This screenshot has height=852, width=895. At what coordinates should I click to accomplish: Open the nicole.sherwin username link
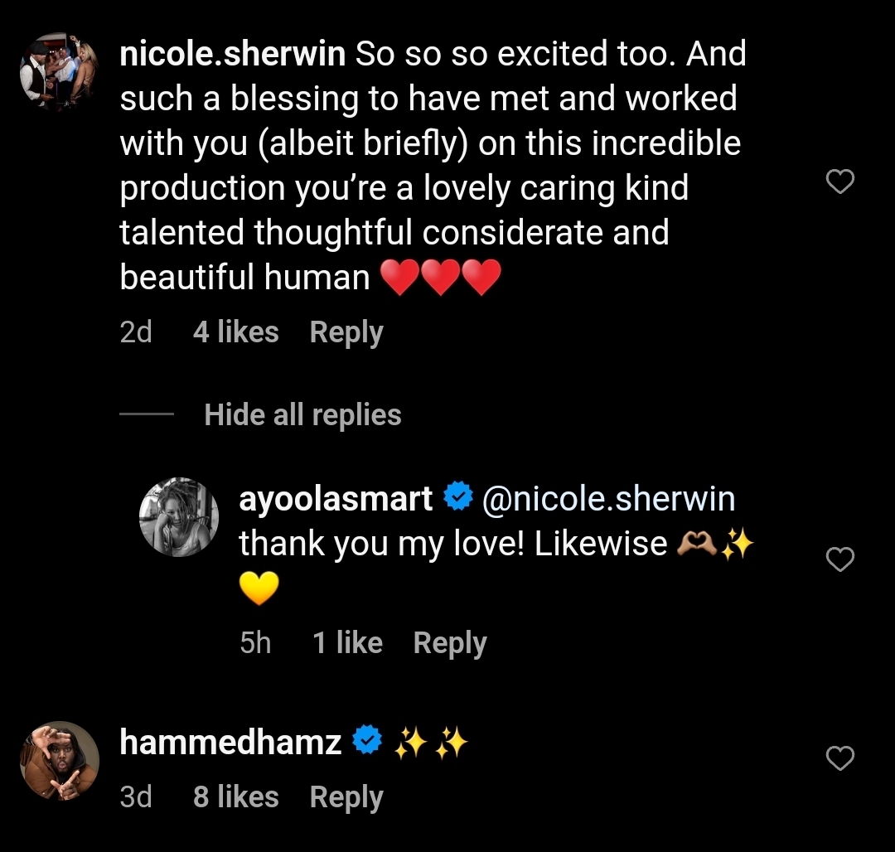click(232, 55)
